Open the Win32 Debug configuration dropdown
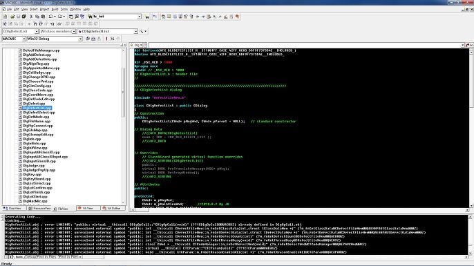474x266 pixels. 80,39
